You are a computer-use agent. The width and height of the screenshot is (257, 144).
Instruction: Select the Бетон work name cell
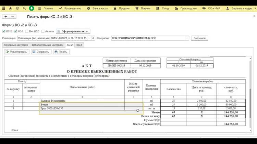pyautogui.click(x=82, y=105)
